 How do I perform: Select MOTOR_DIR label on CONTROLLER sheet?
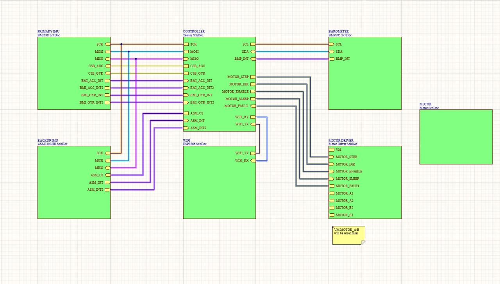point(239,84)
